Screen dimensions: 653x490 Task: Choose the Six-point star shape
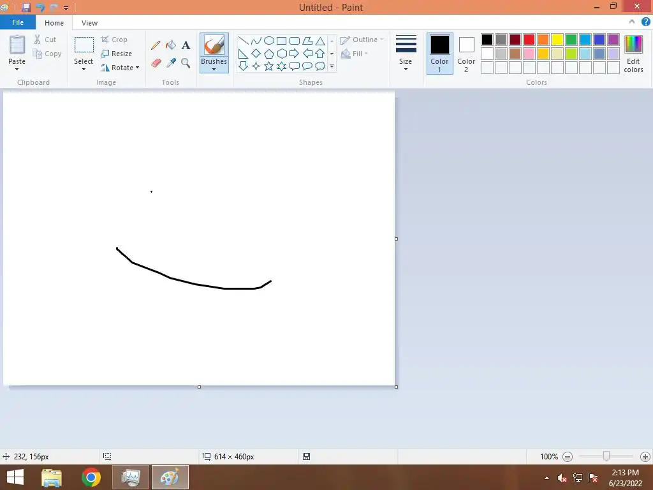pyautogui.click(x=281, y=66)
